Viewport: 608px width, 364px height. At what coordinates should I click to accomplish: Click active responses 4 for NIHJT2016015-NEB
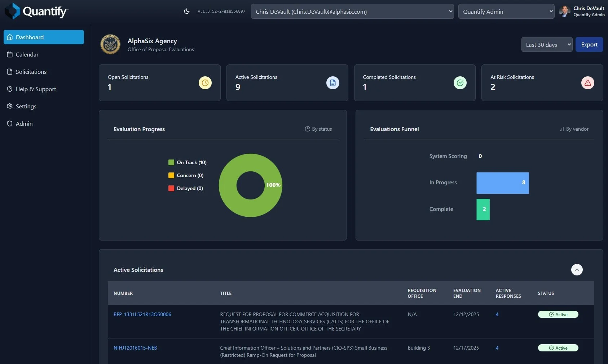[x=497, y=348]
